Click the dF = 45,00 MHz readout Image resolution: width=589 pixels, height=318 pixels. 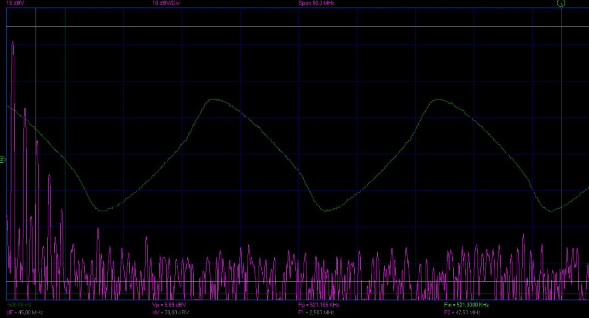click(x=24, y=312)
